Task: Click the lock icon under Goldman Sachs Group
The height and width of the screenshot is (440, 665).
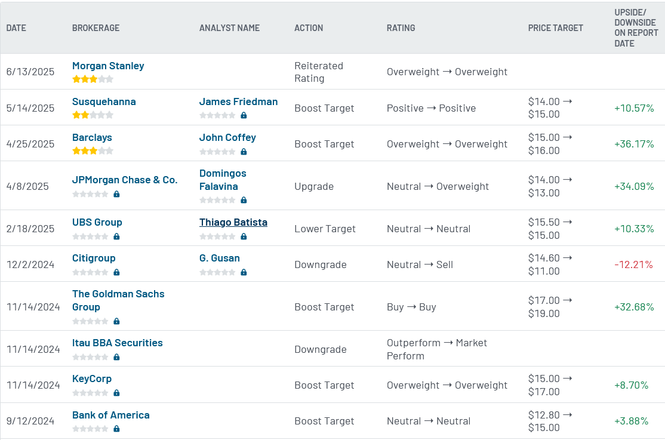Action: pyautogui.click(x=116, y=321)
